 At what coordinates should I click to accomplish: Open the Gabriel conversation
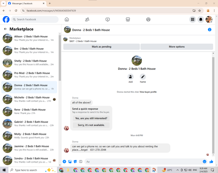29,124
